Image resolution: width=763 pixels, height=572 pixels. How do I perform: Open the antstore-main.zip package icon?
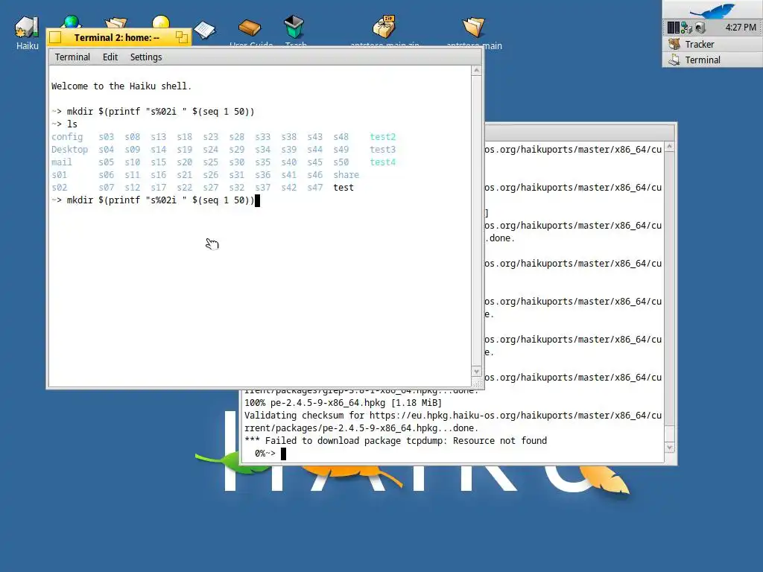(384, 26)
